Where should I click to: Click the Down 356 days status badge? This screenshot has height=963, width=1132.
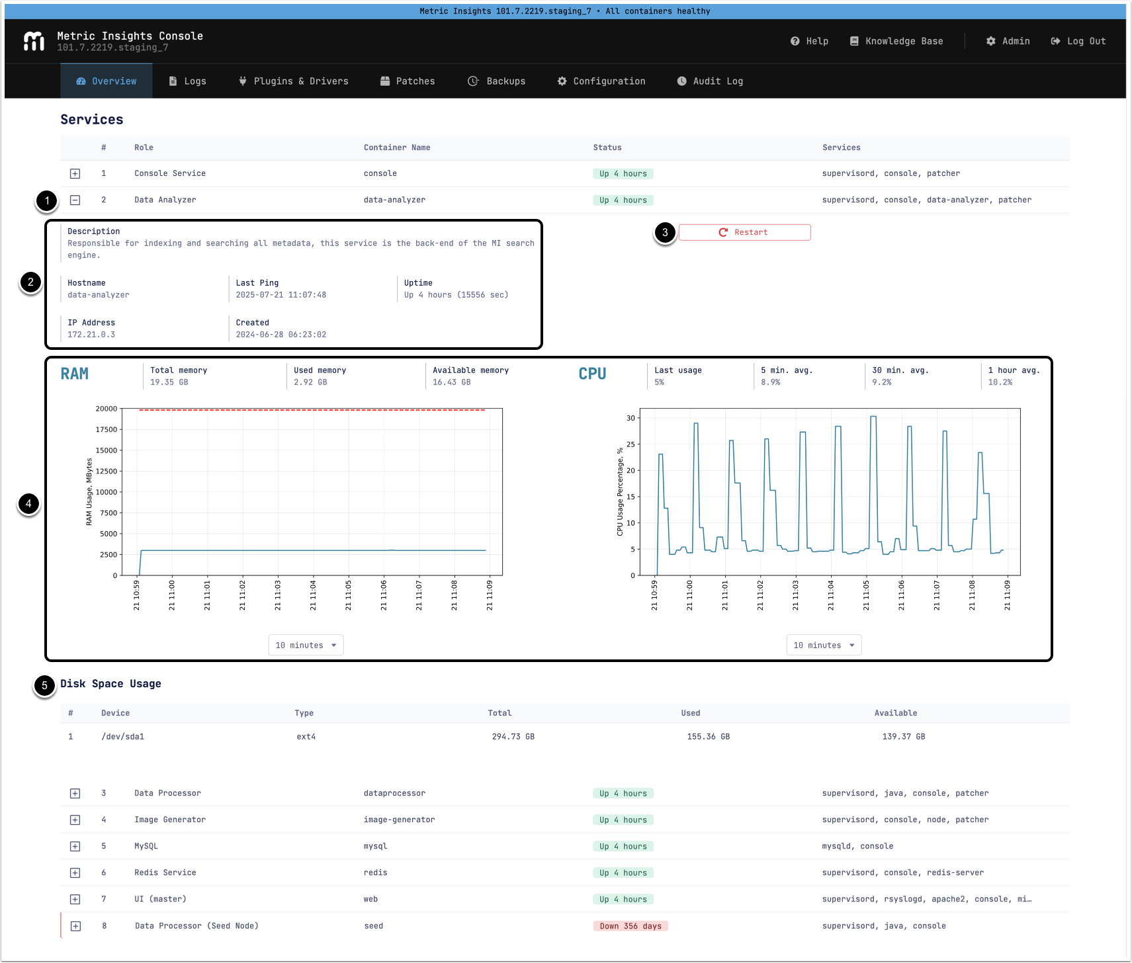pos(631,926)
